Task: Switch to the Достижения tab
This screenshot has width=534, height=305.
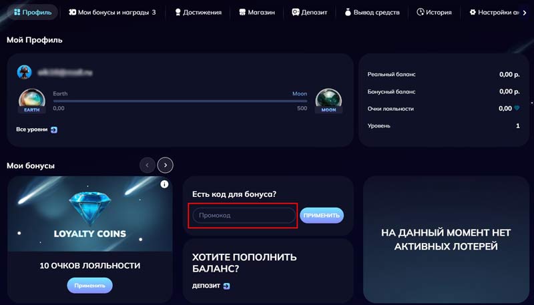Action: [x=198, y=12]
